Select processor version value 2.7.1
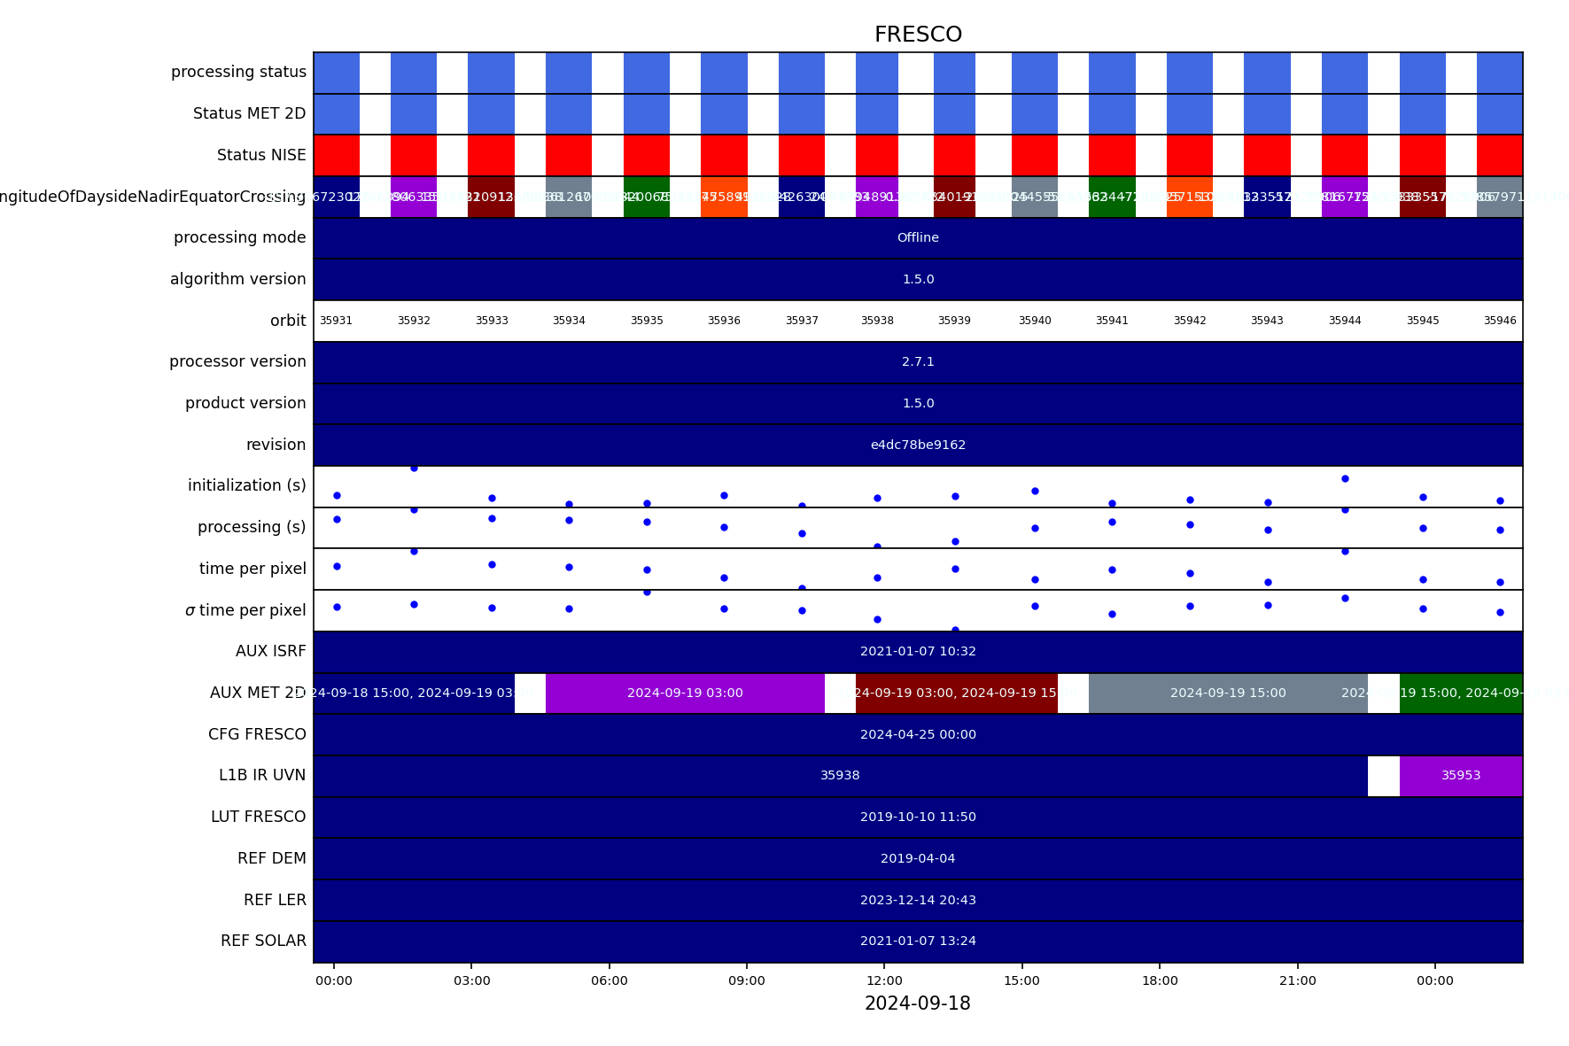Image resolution: width=1569 pixels, height=1046 pixels. tap(918, 362)
